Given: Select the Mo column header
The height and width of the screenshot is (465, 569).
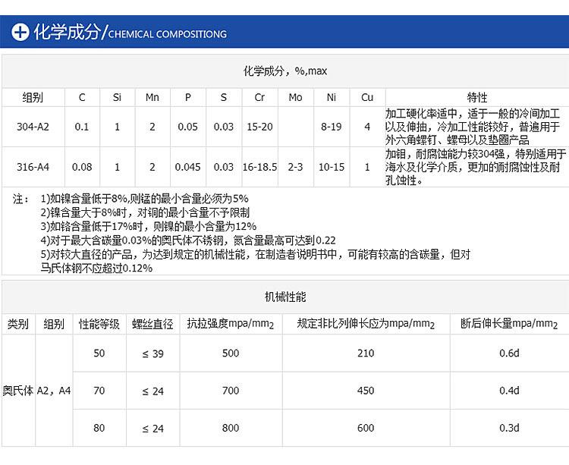Looking at the screenshot, I should coord(295,97).
